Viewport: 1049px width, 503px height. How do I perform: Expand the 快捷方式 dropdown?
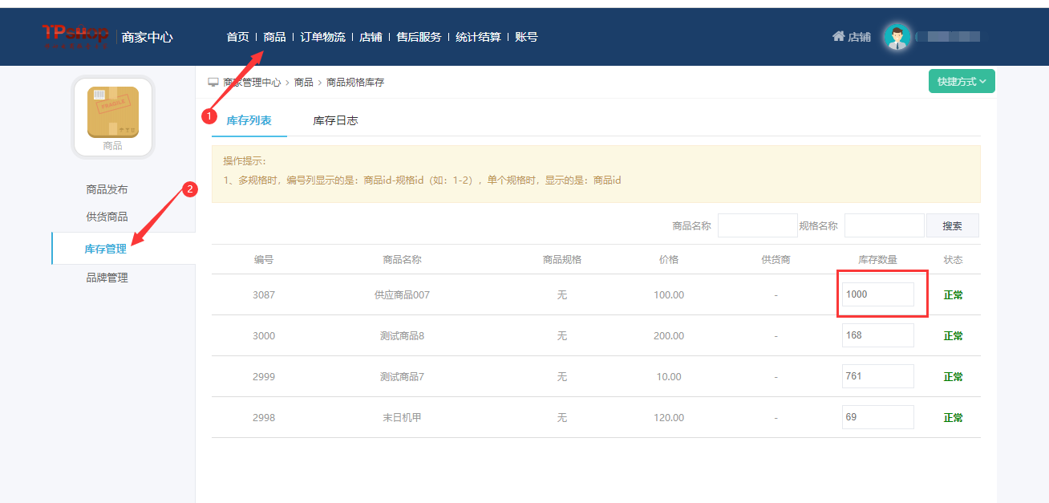[961, 82]
